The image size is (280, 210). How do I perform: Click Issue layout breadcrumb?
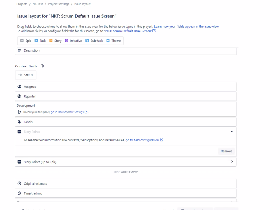tap(82, 4)
